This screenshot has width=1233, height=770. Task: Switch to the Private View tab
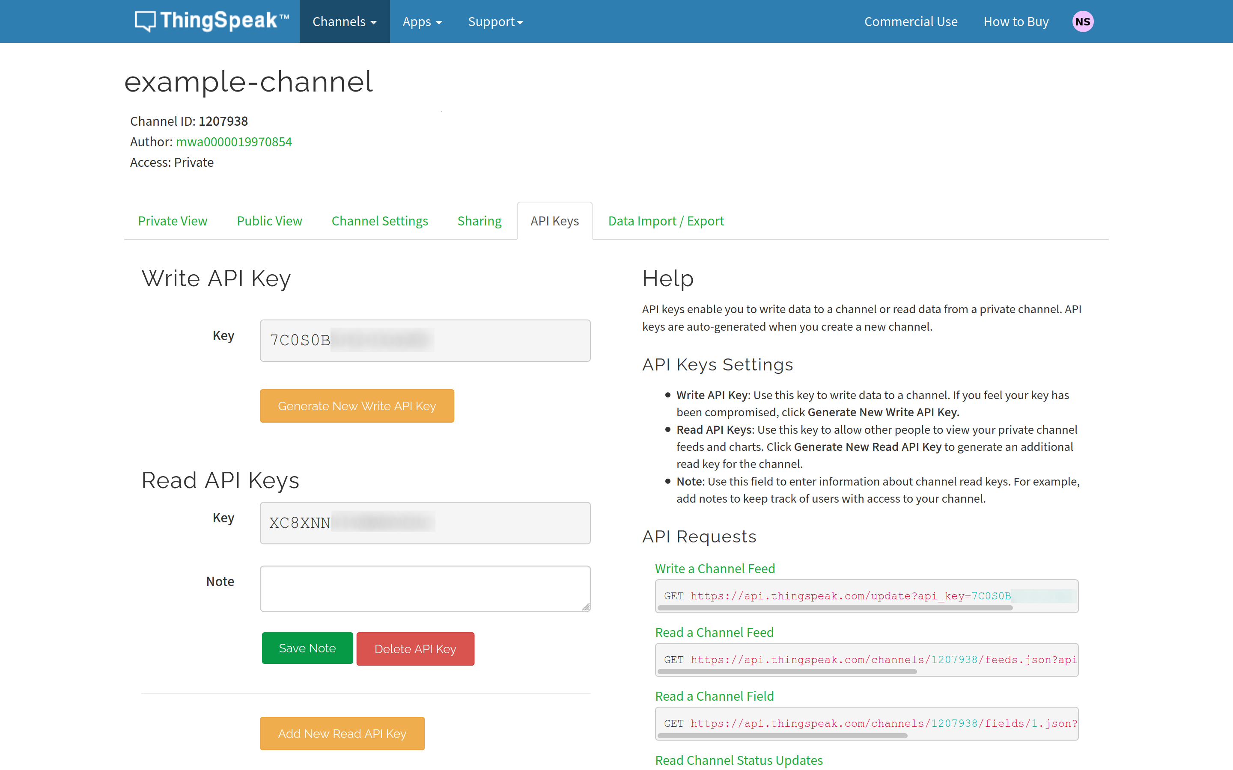(x=172, y=221)
